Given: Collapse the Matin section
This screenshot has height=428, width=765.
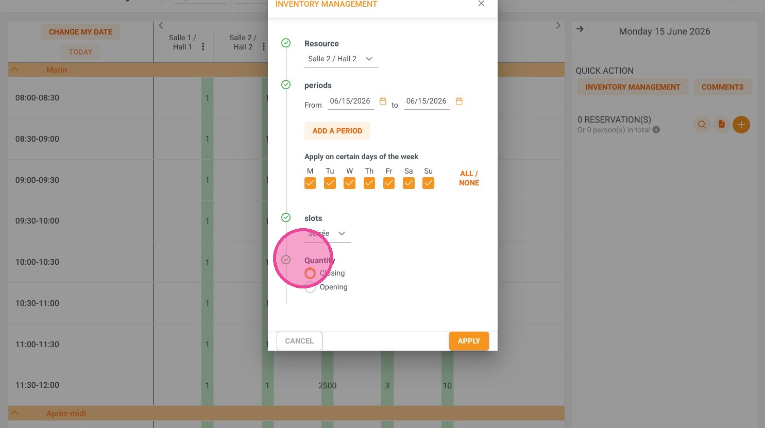Looking at the screenshot, I should coord(15,70).
